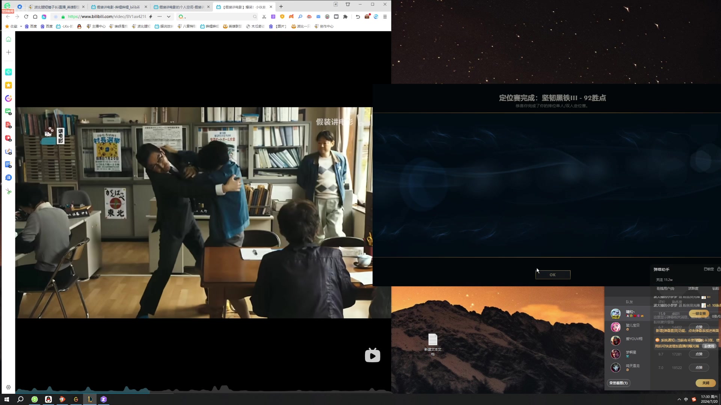Image resolution: width=721 pixels, height=405 pixels.
Task: Click 点赞 for the 9.7 rating row
Action: click(699, 354)
